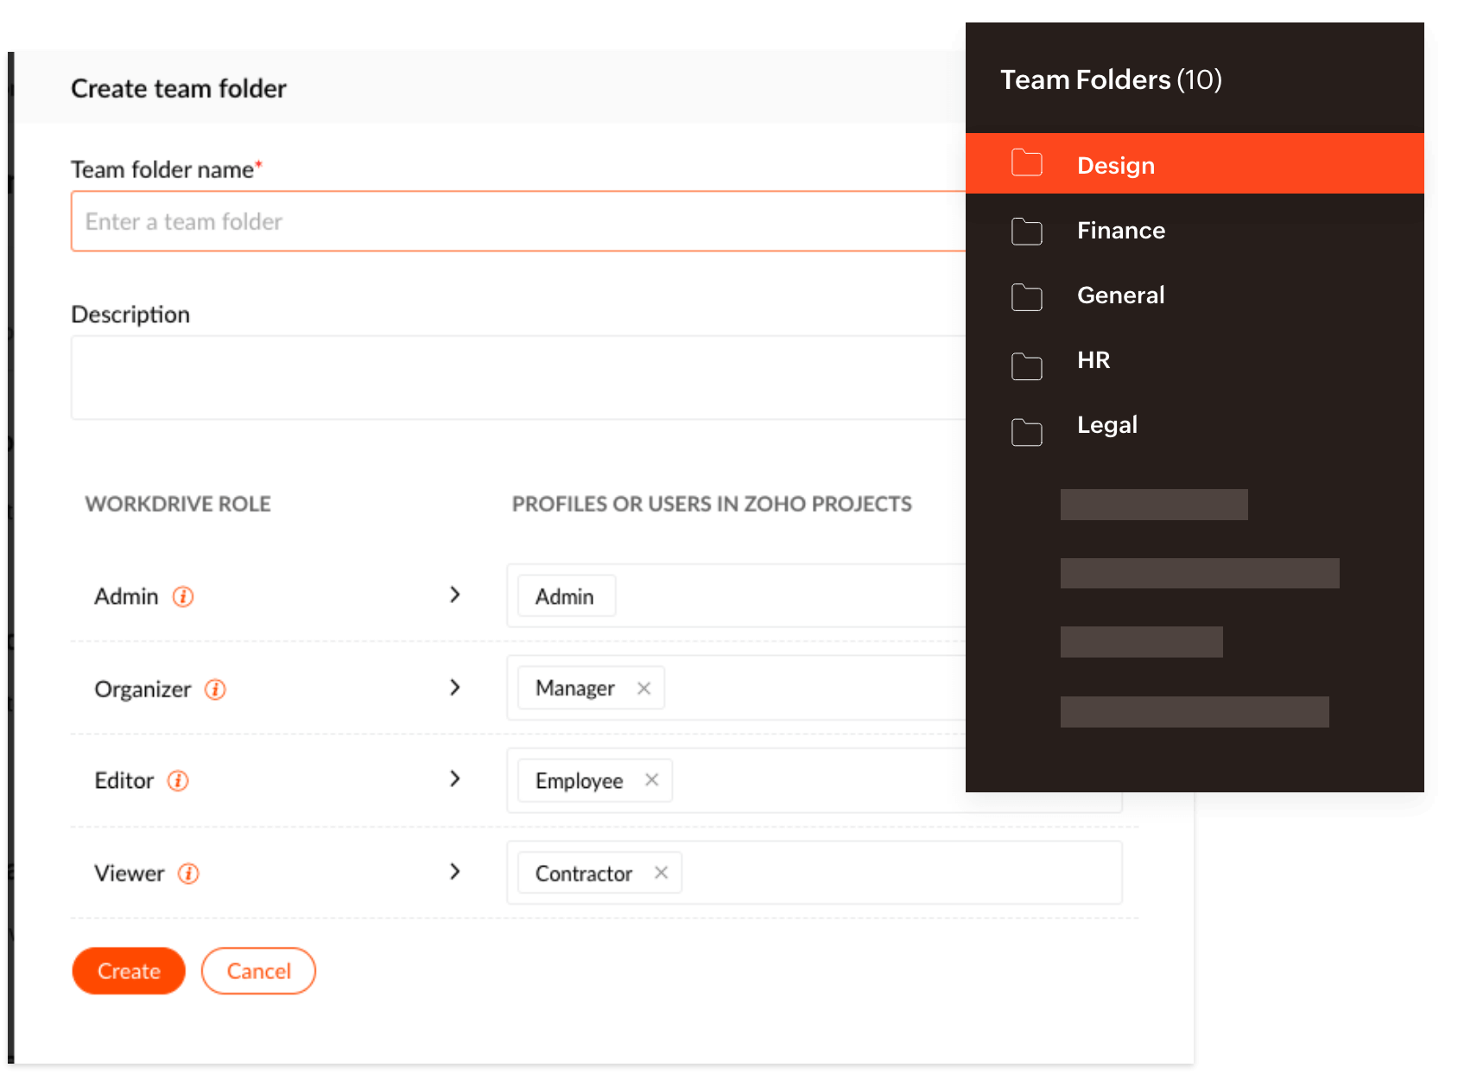Image resolution: width=1458 pixels, height=1074 pixels.
Task: Click the Cancel button
Action: pos(258,970)
